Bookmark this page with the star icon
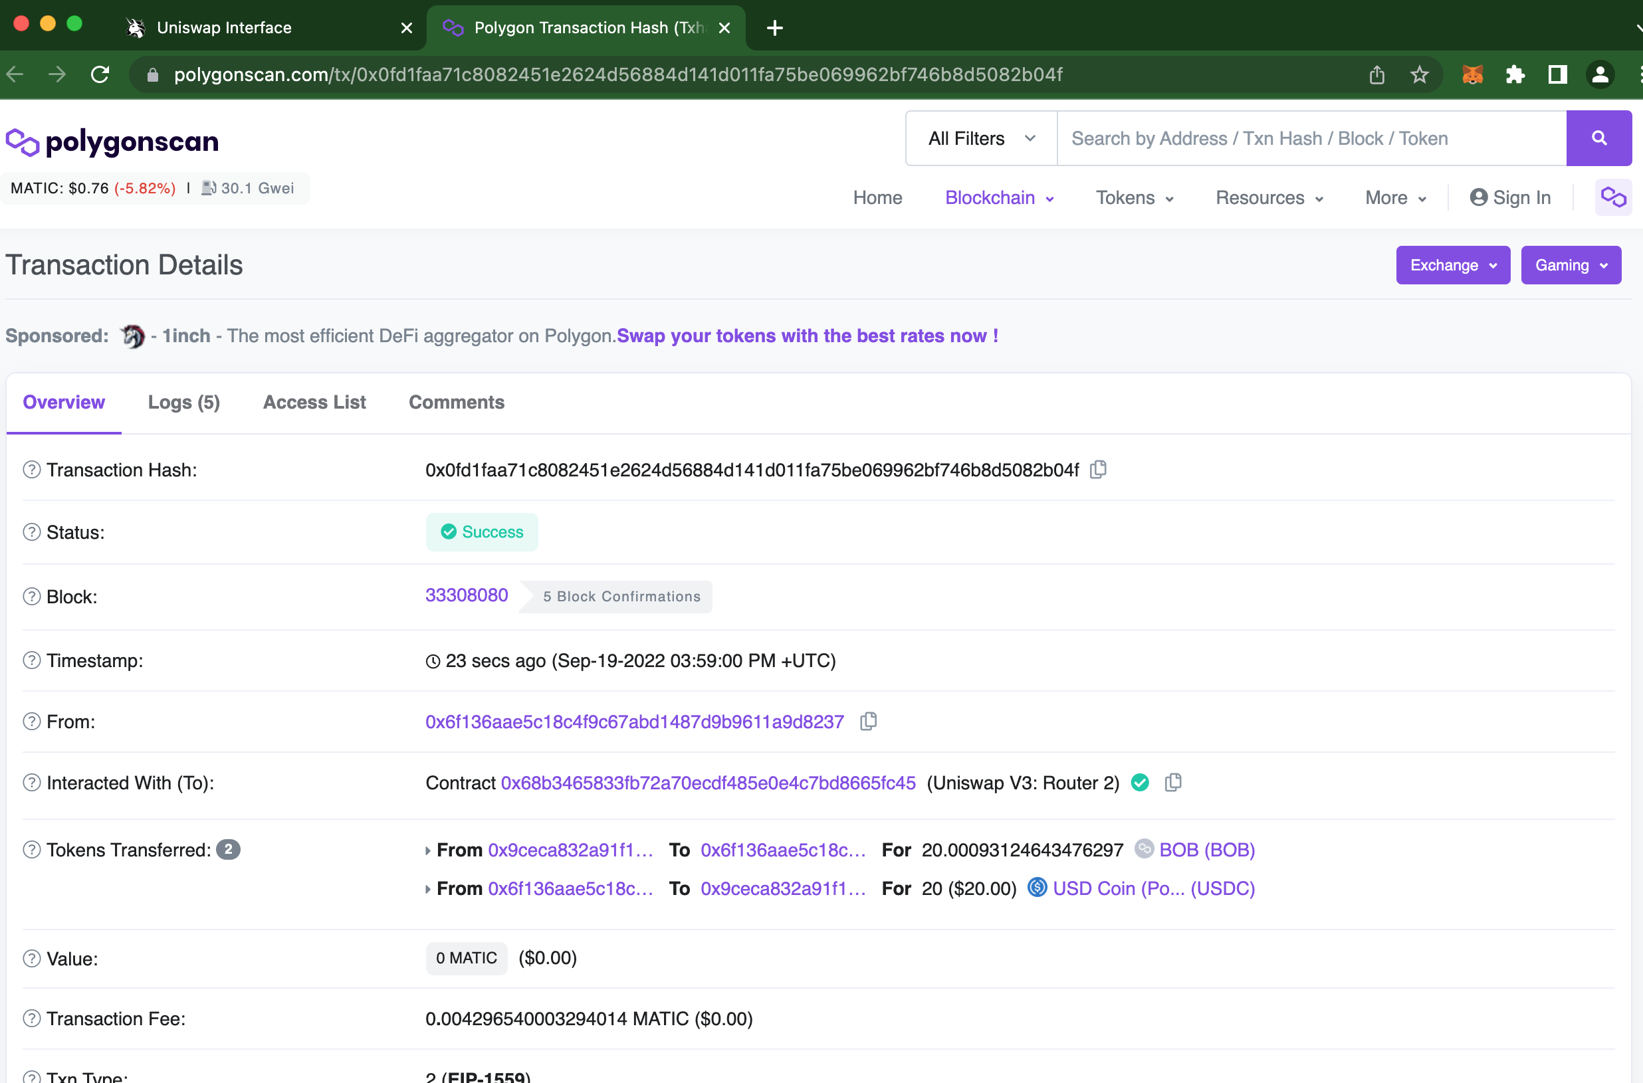This screenshot has height=1083, width=1643. 1418,74
